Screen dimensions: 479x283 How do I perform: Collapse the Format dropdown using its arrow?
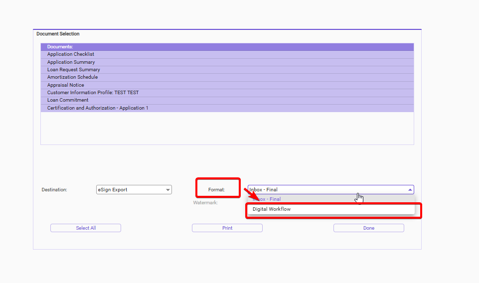coord(410,190)
